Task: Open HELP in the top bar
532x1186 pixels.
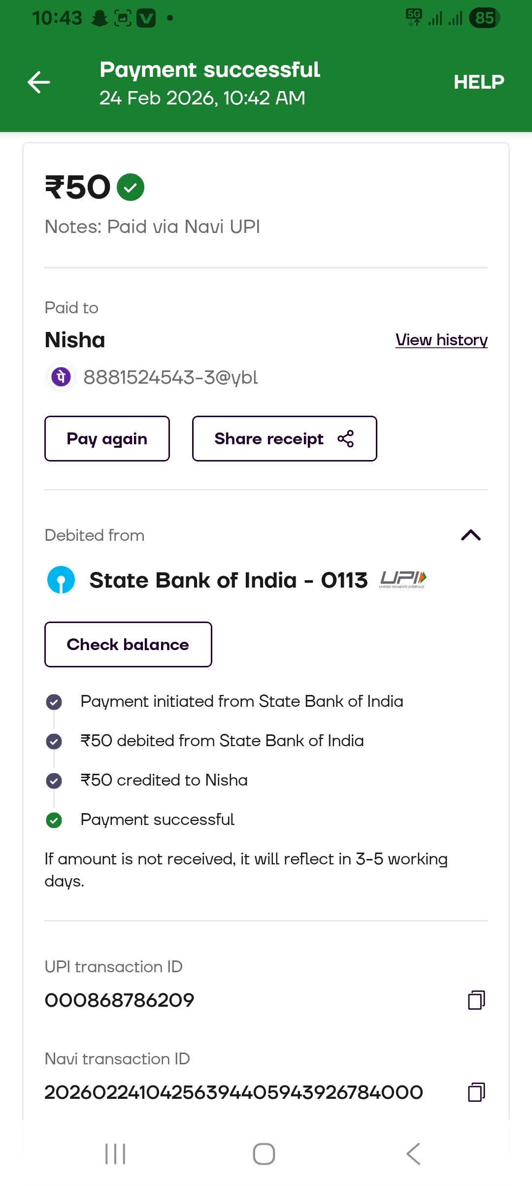Action: click(478, 82)
